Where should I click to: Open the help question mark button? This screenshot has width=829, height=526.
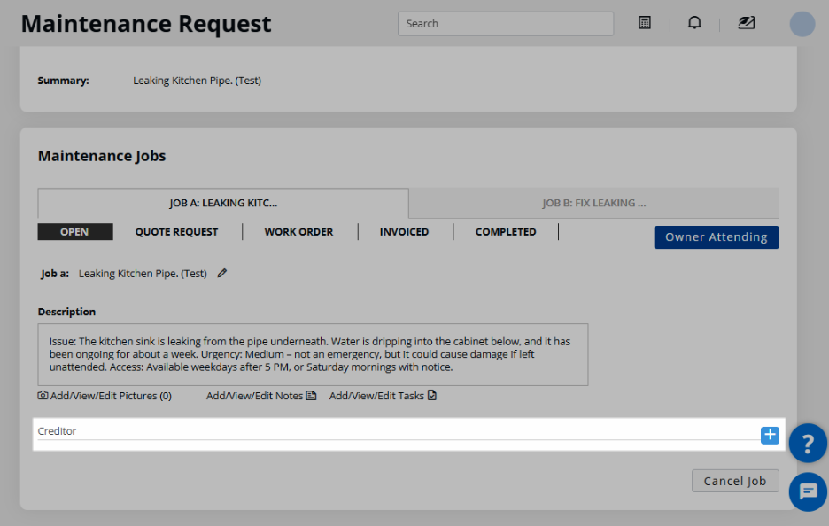pos(808,443)
